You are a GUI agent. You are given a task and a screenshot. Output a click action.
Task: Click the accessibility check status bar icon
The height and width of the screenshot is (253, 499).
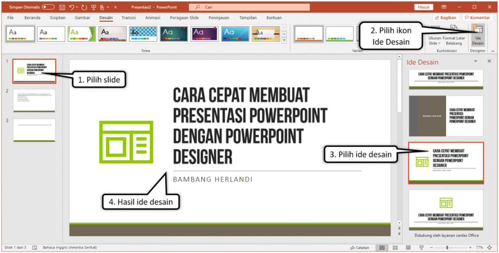(x=35, y=247)
